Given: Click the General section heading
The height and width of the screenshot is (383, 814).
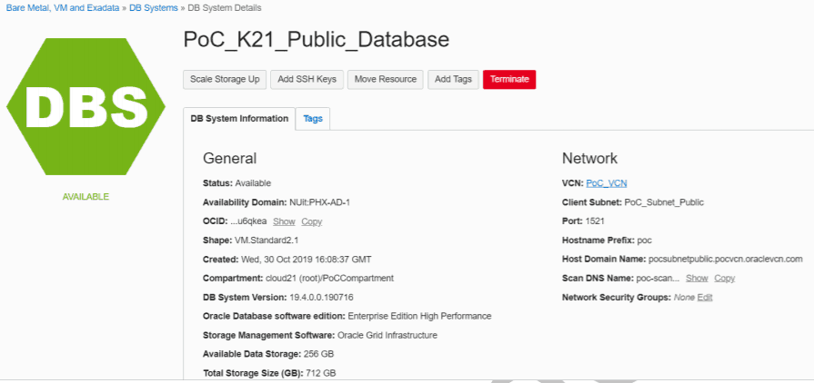Looking at the screenshot, I should point(229,158).
